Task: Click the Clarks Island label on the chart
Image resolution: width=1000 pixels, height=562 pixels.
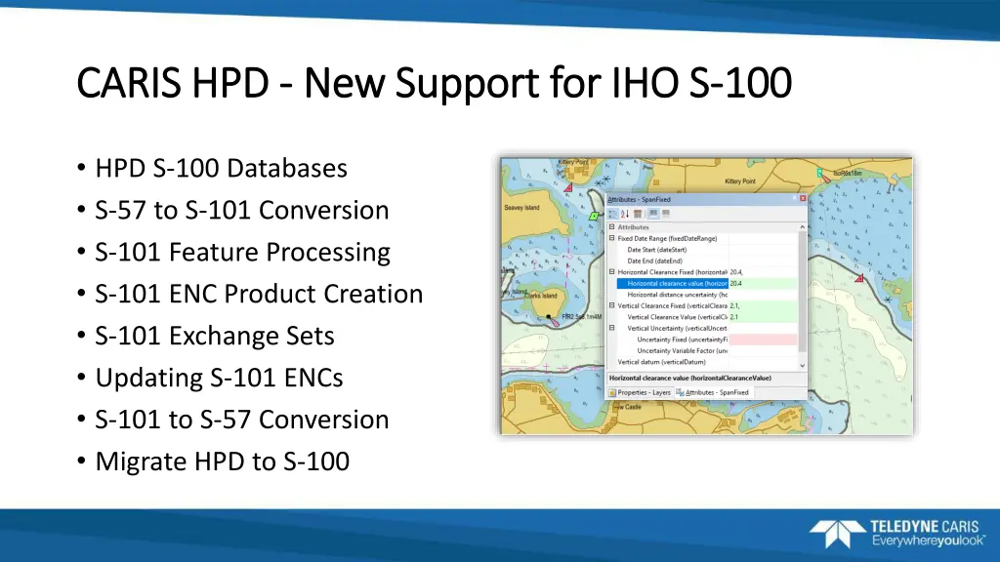Action: click(541, 296)
